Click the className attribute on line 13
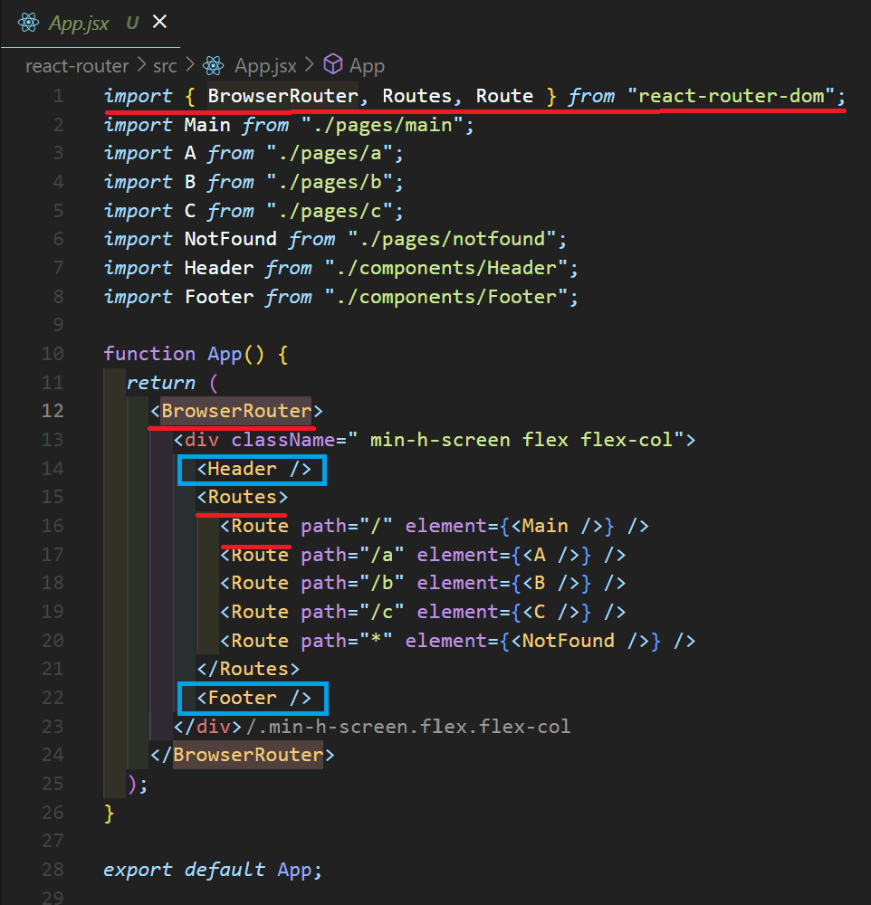 [x=283, y=440]
